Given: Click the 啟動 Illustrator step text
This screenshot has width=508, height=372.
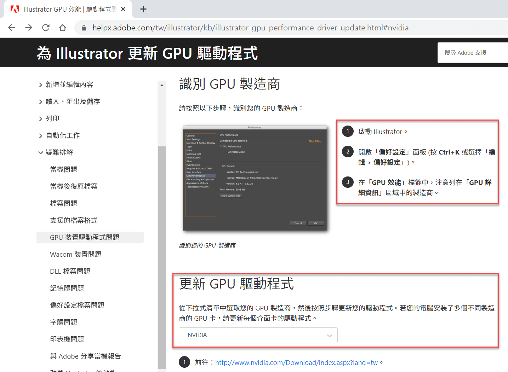Looking at the screenshot, I should click(383, 132).
